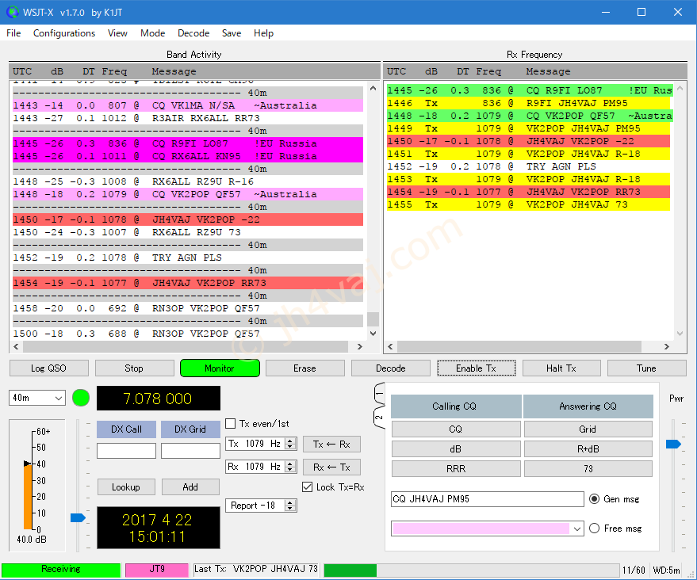This screenshot has height=580, width=697.
Task: Click the Rx ← Tx button
Action: pos(331,467)
